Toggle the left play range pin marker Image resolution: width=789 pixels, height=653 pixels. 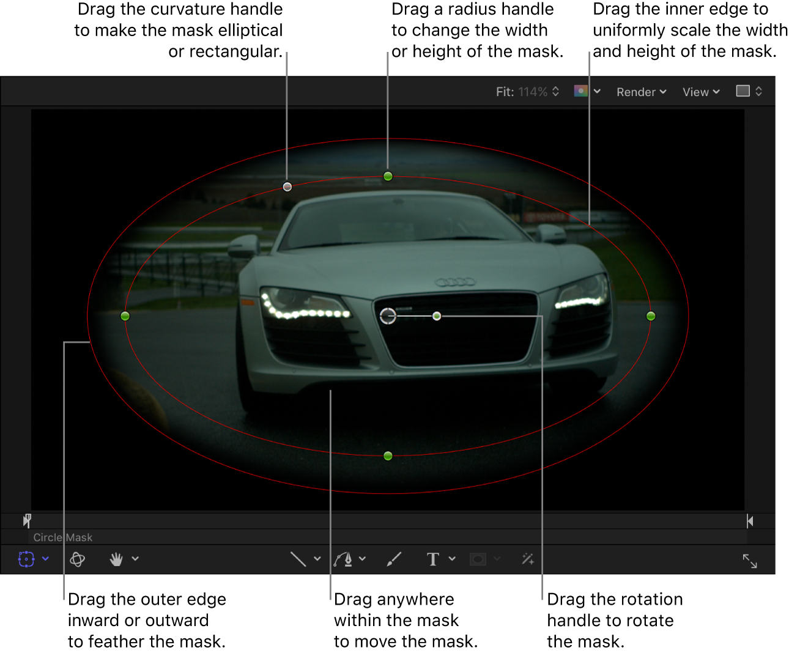(x=27, y=520)
